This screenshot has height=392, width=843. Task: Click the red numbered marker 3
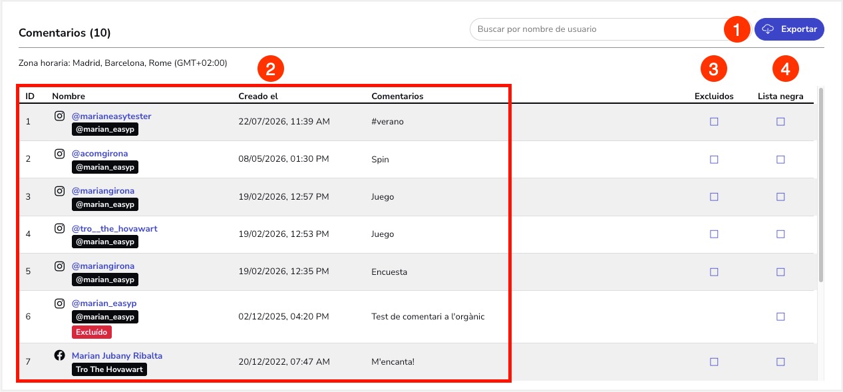click(713, 69)
